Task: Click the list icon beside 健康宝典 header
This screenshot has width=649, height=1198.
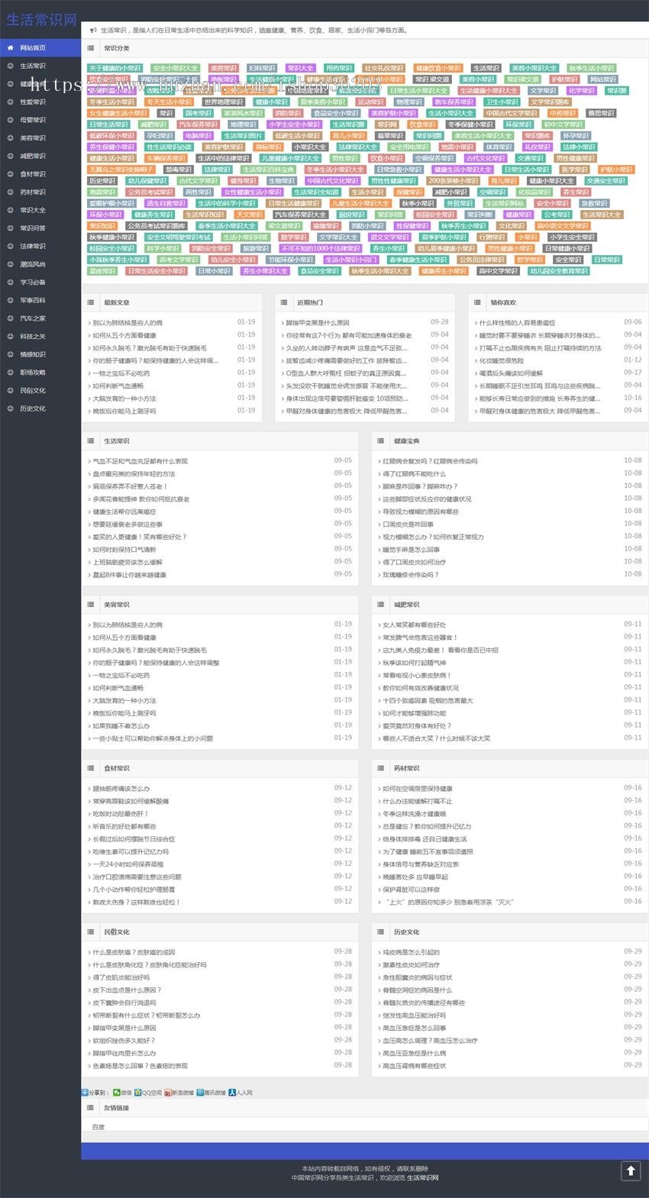Action: [380, 441]
